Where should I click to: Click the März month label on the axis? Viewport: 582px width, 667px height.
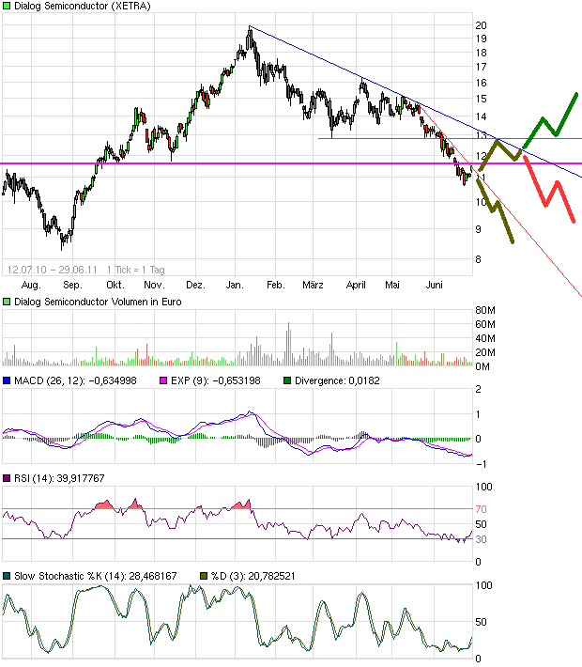(x=313, y=285)
